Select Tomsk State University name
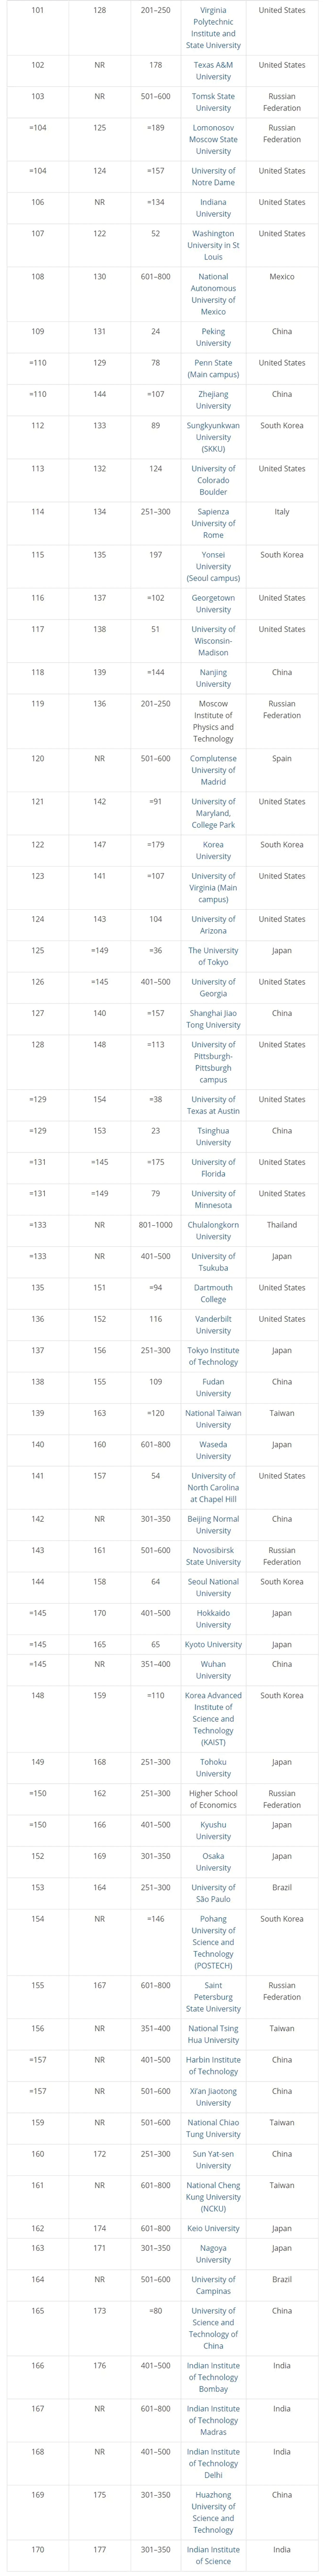This screenshot has height=2576, width=324. [x=213, y=102]
